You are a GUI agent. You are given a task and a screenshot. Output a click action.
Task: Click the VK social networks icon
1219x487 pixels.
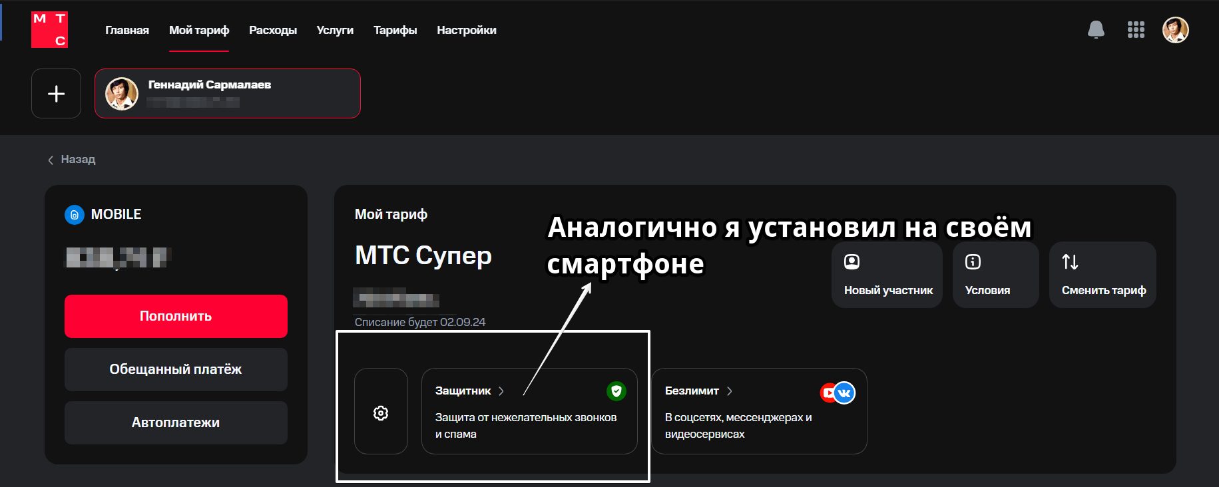[844, 393]
